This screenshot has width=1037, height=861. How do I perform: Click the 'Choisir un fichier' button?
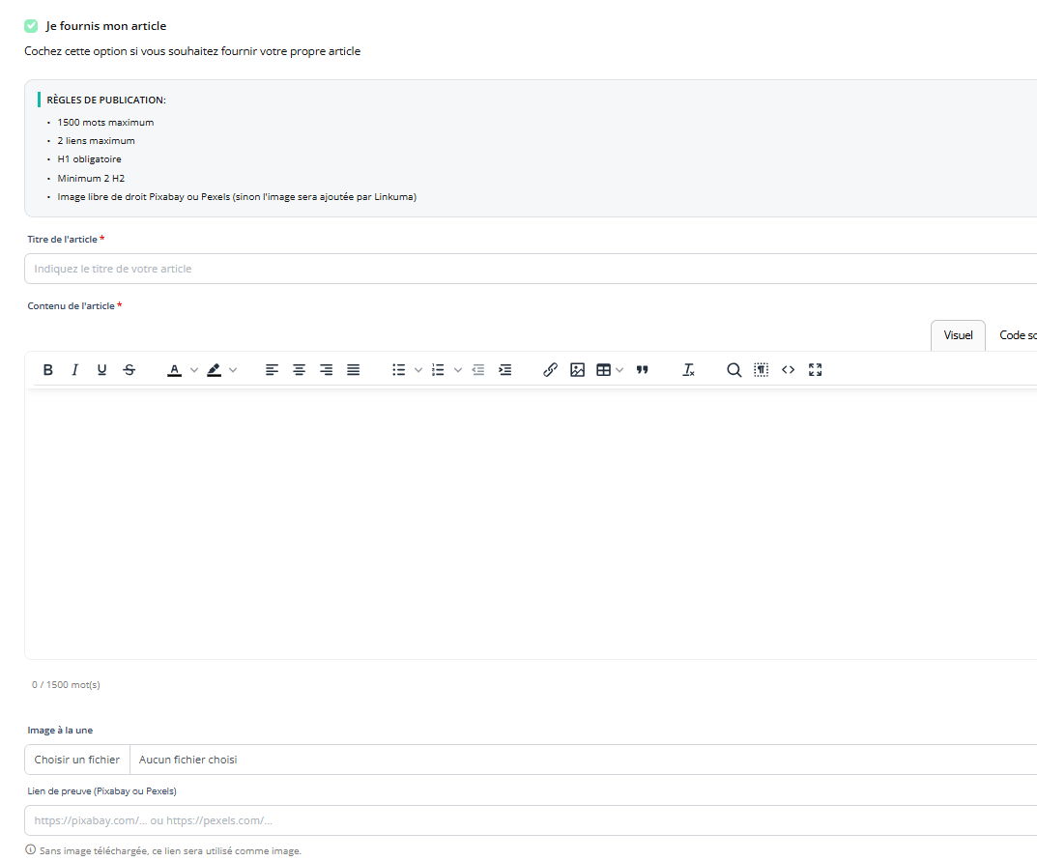click(77, 760)
